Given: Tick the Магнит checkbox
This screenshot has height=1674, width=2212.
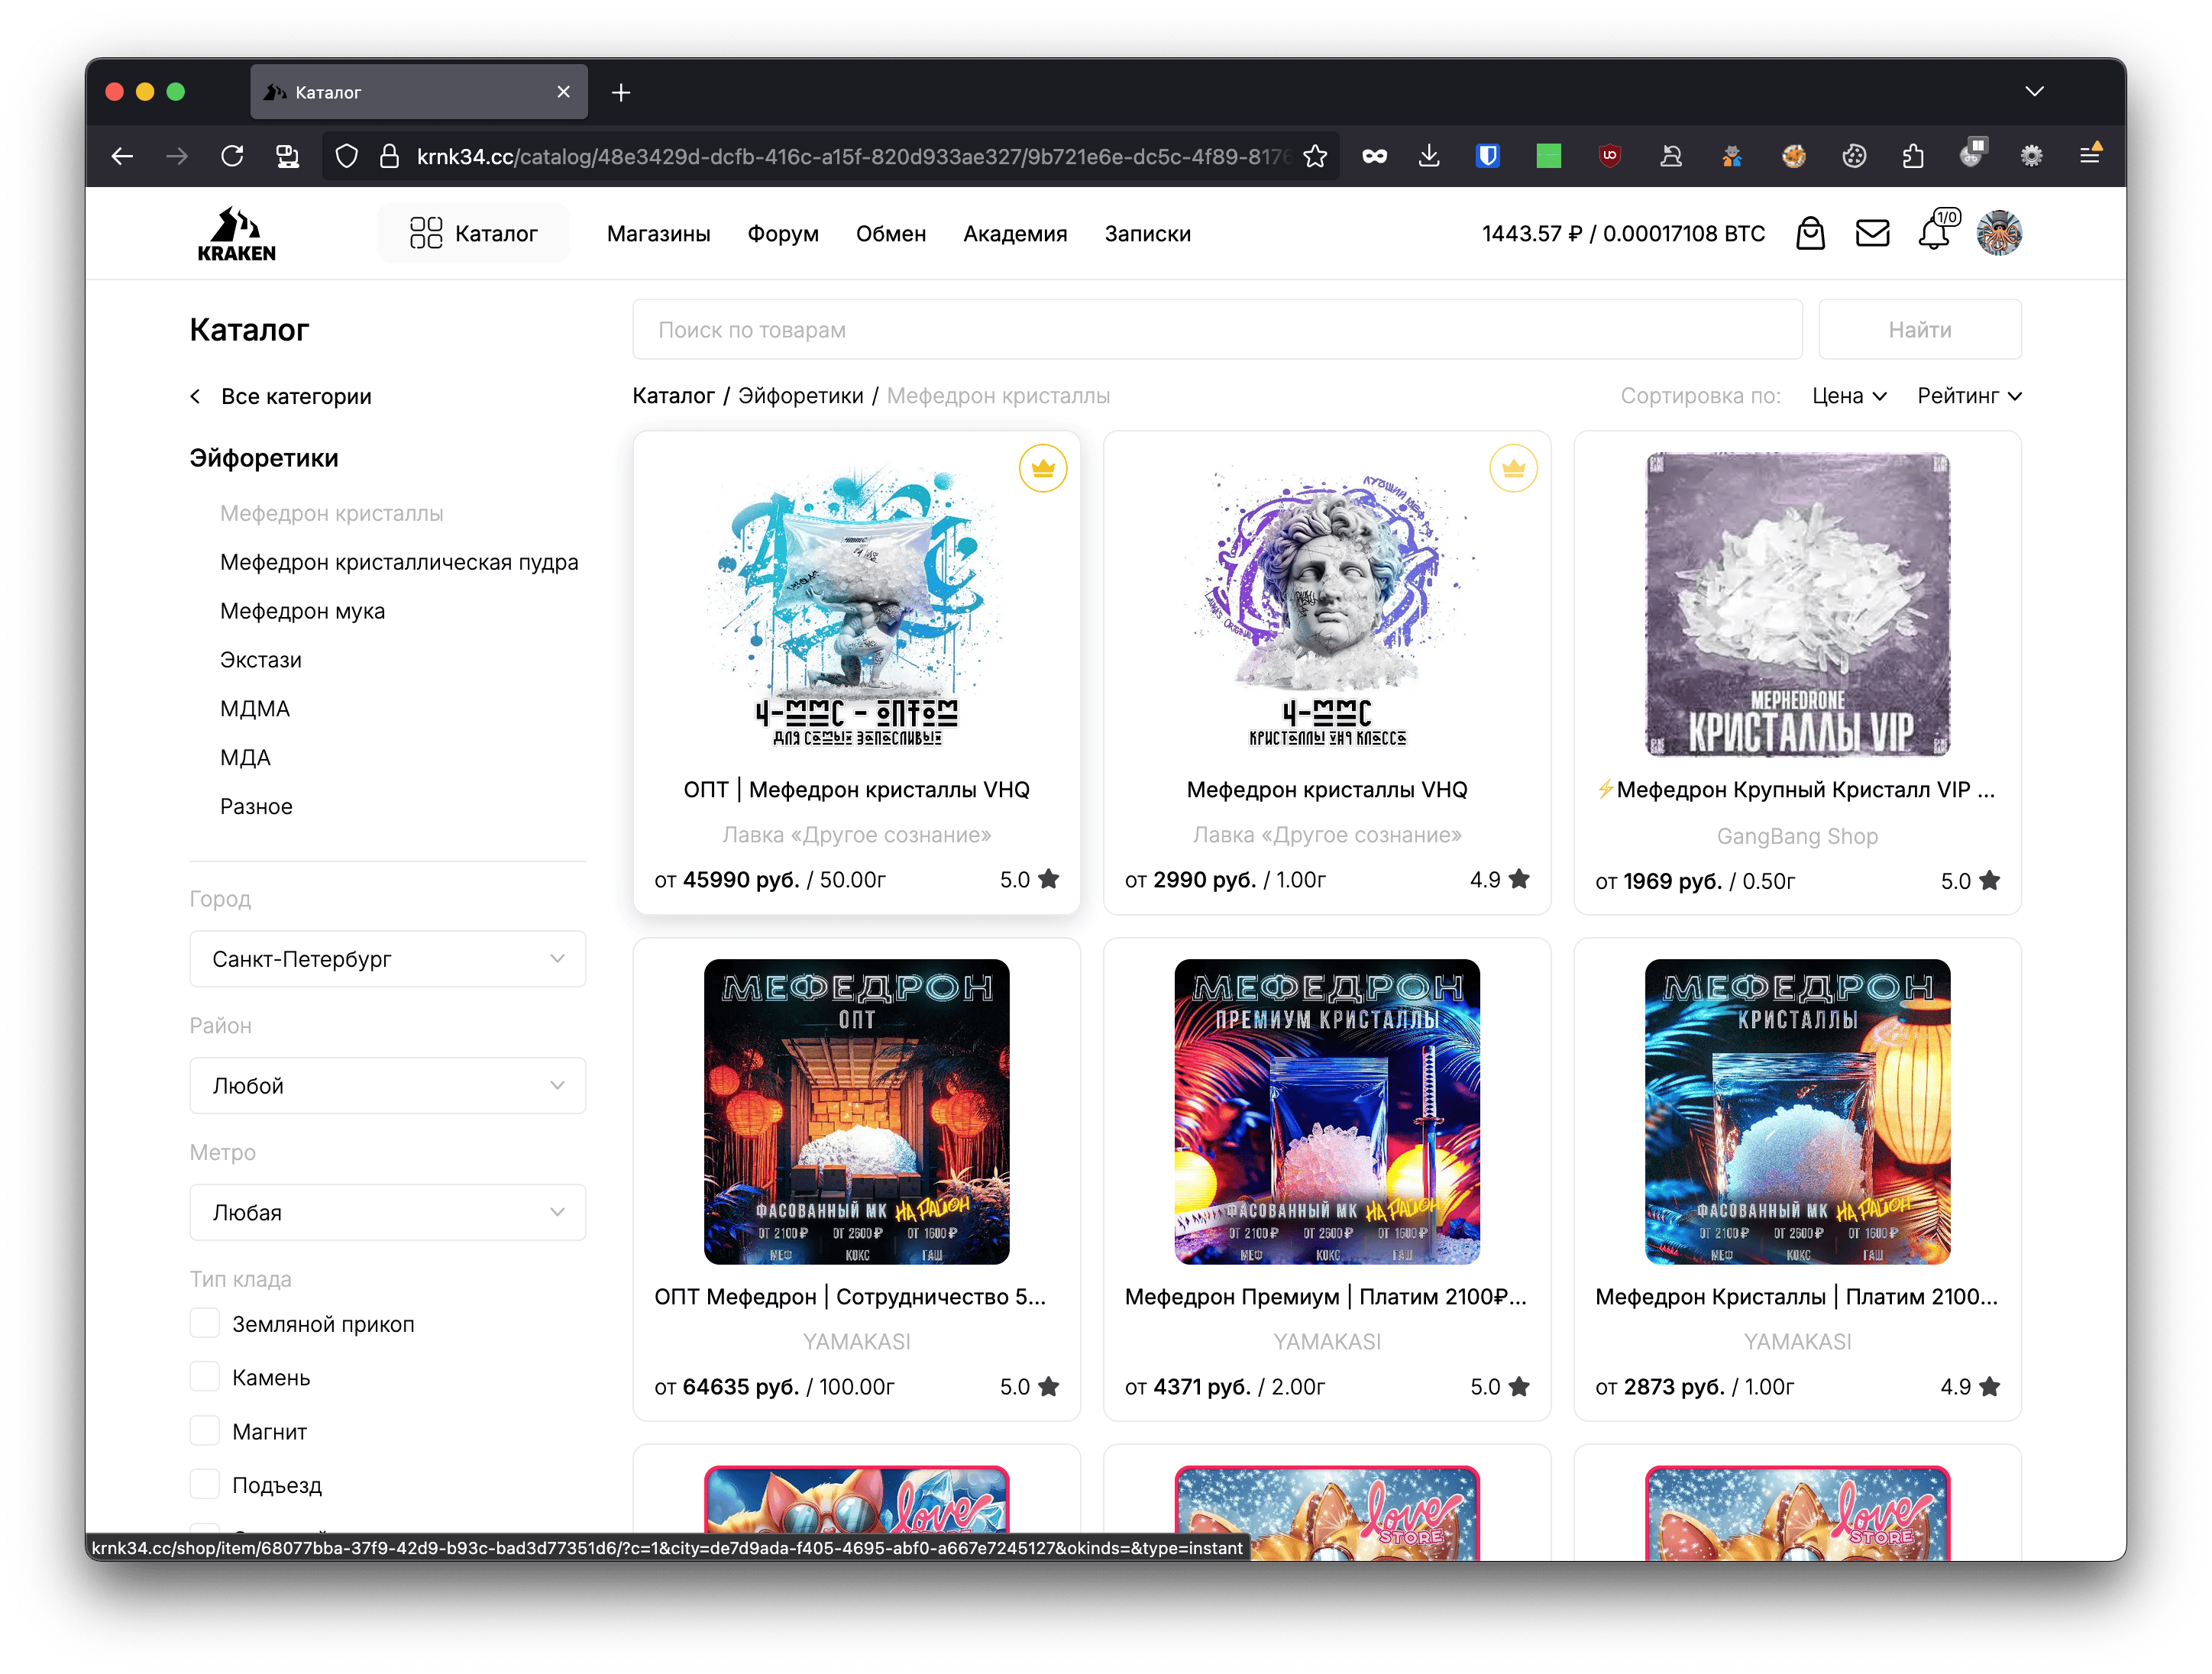Looking at the screenshot, I should [x=205, y=1431].
